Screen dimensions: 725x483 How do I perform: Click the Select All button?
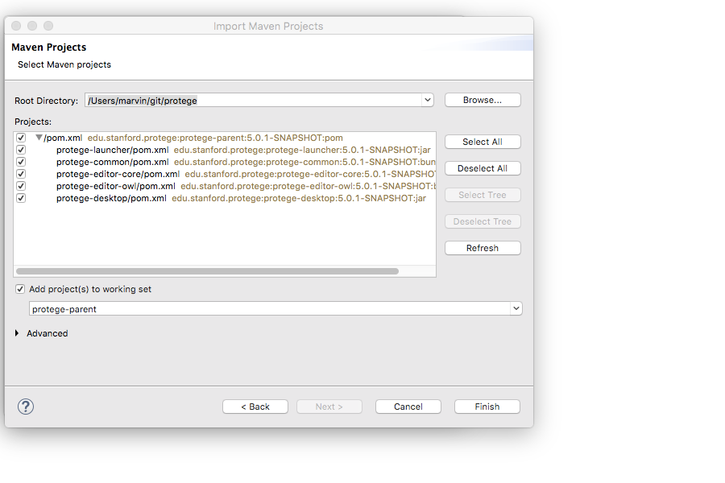(483, 142)
